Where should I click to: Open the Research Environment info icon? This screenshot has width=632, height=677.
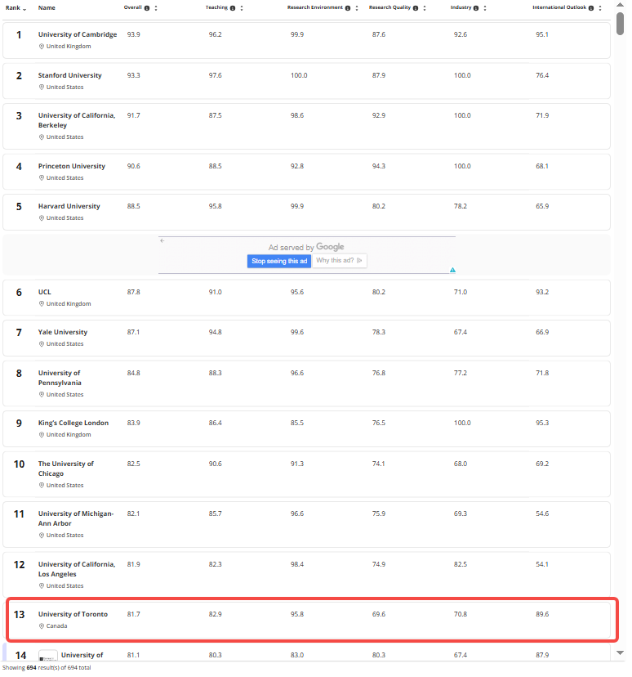point(349,7)
